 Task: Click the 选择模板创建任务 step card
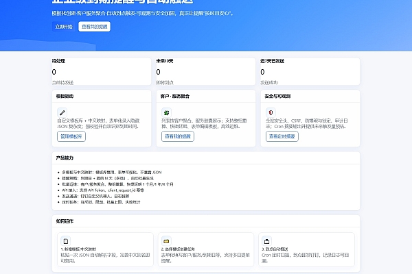(x=205, y=249)
